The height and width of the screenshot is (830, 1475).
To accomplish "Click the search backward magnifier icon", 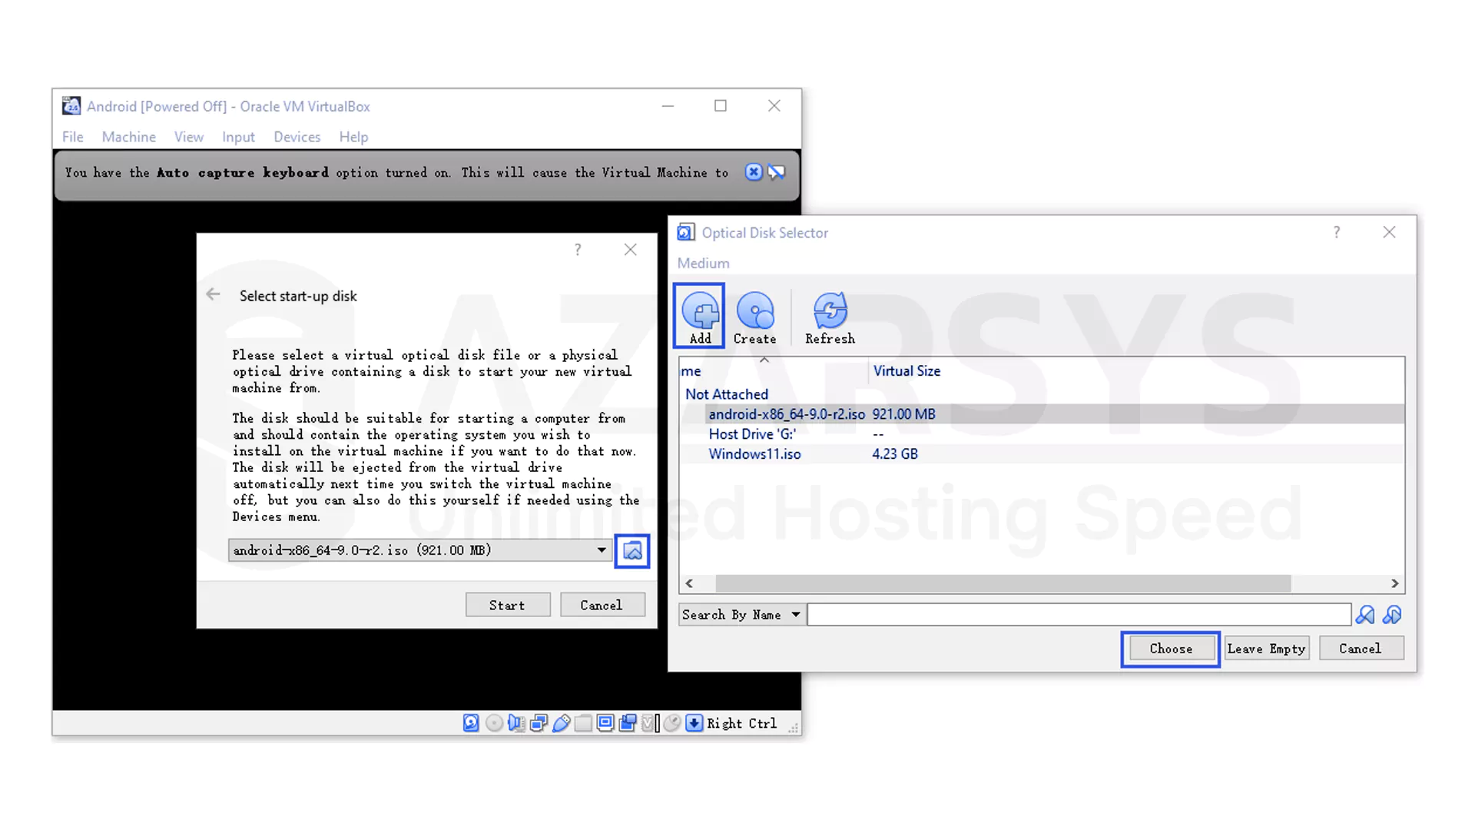I will point(1365,615).
